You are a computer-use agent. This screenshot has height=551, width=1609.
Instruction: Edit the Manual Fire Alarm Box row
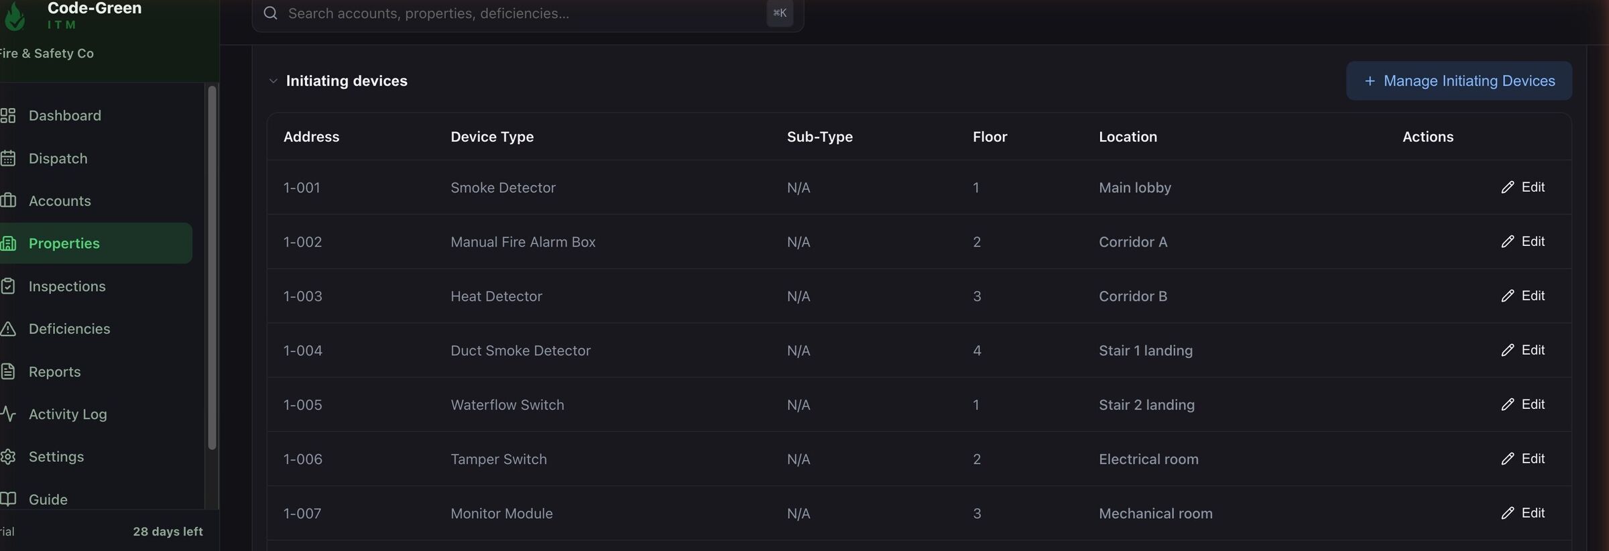click(x=1523, y=241)
